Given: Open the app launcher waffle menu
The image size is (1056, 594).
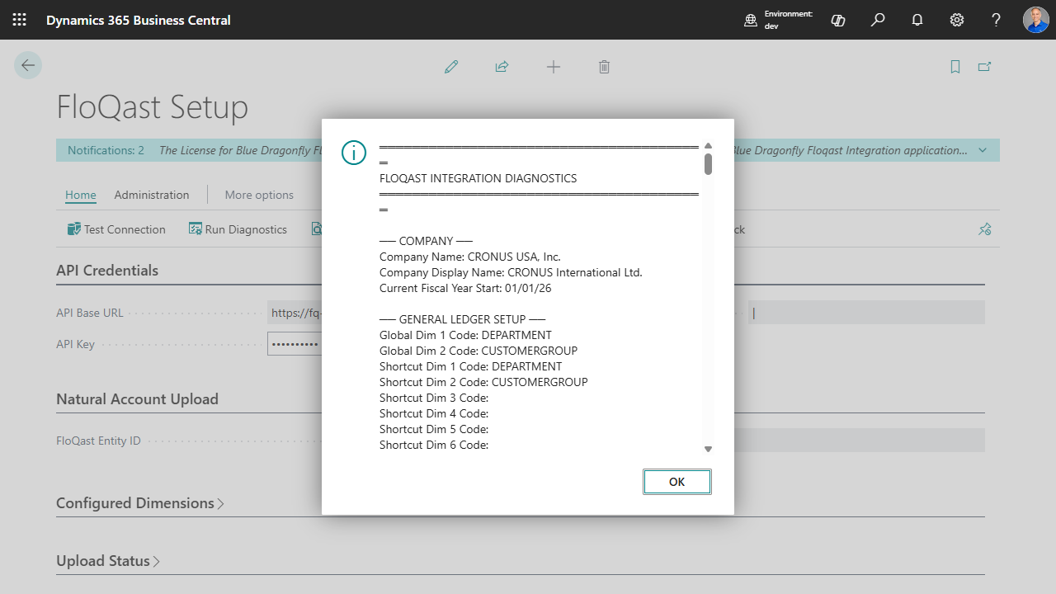Looking at the screenshot, I should coord(19,20).
